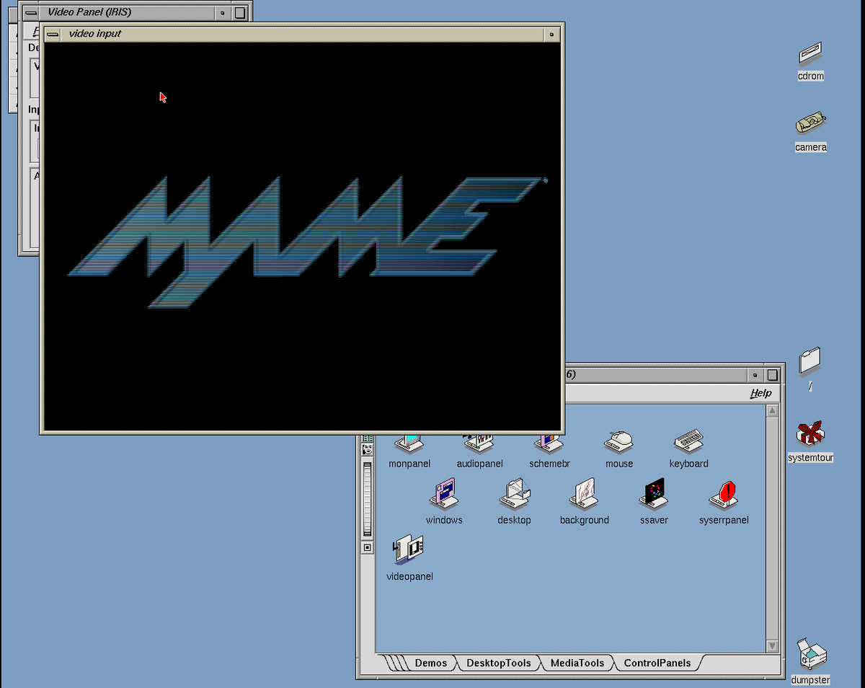The height and width of the screenshot is (688, 865).
Task: Click the 'background' label text
Action: click(x=584, y=520)
